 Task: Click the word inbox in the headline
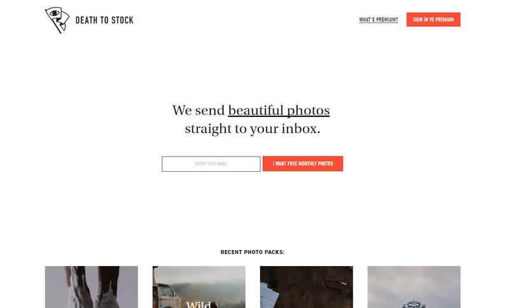click(x=300, y=129)
